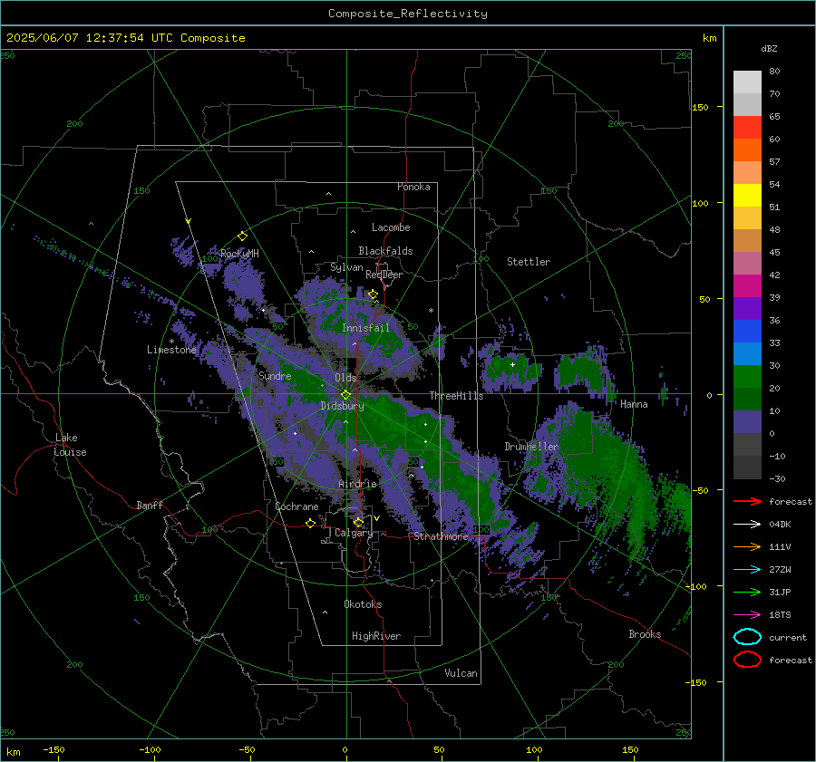
Task: Select the 'Didsbury' label on map
Action: (342, 406)
